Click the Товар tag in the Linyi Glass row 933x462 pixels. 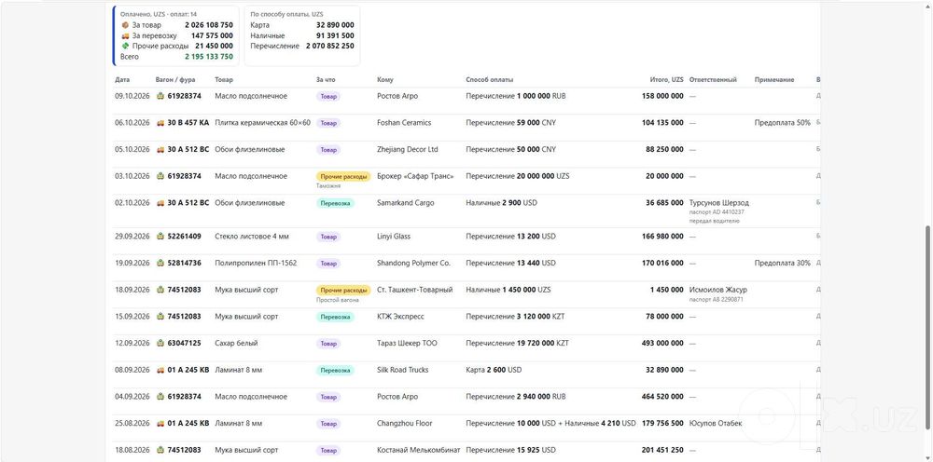coord(328,237)
